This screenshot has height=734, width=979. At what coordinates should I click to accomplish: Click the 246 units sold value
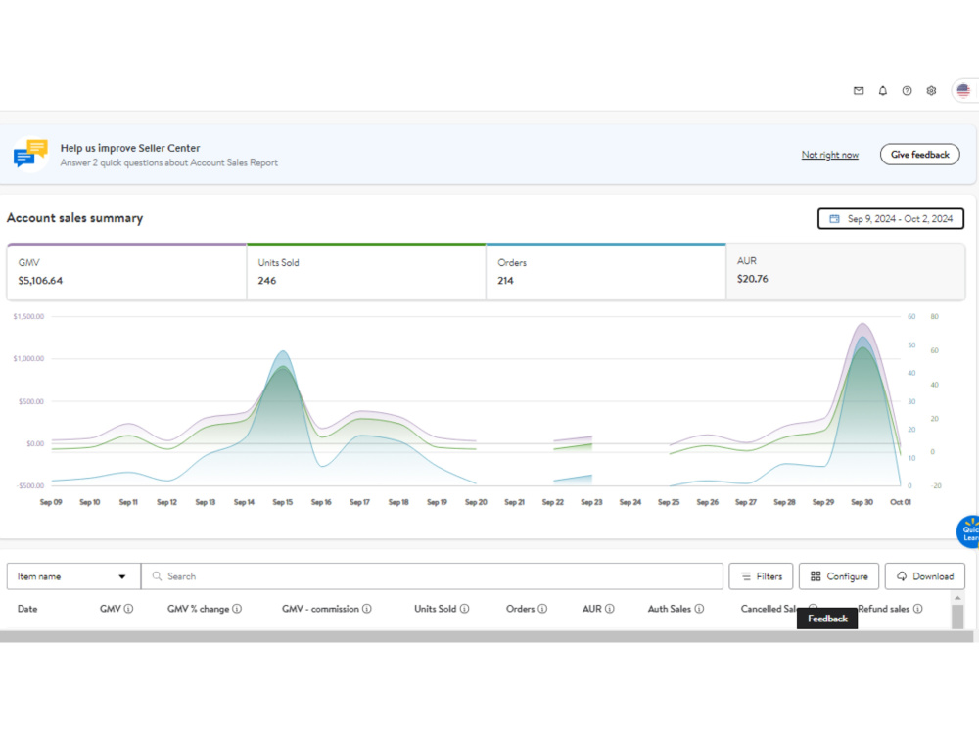[x=267, y=281]
